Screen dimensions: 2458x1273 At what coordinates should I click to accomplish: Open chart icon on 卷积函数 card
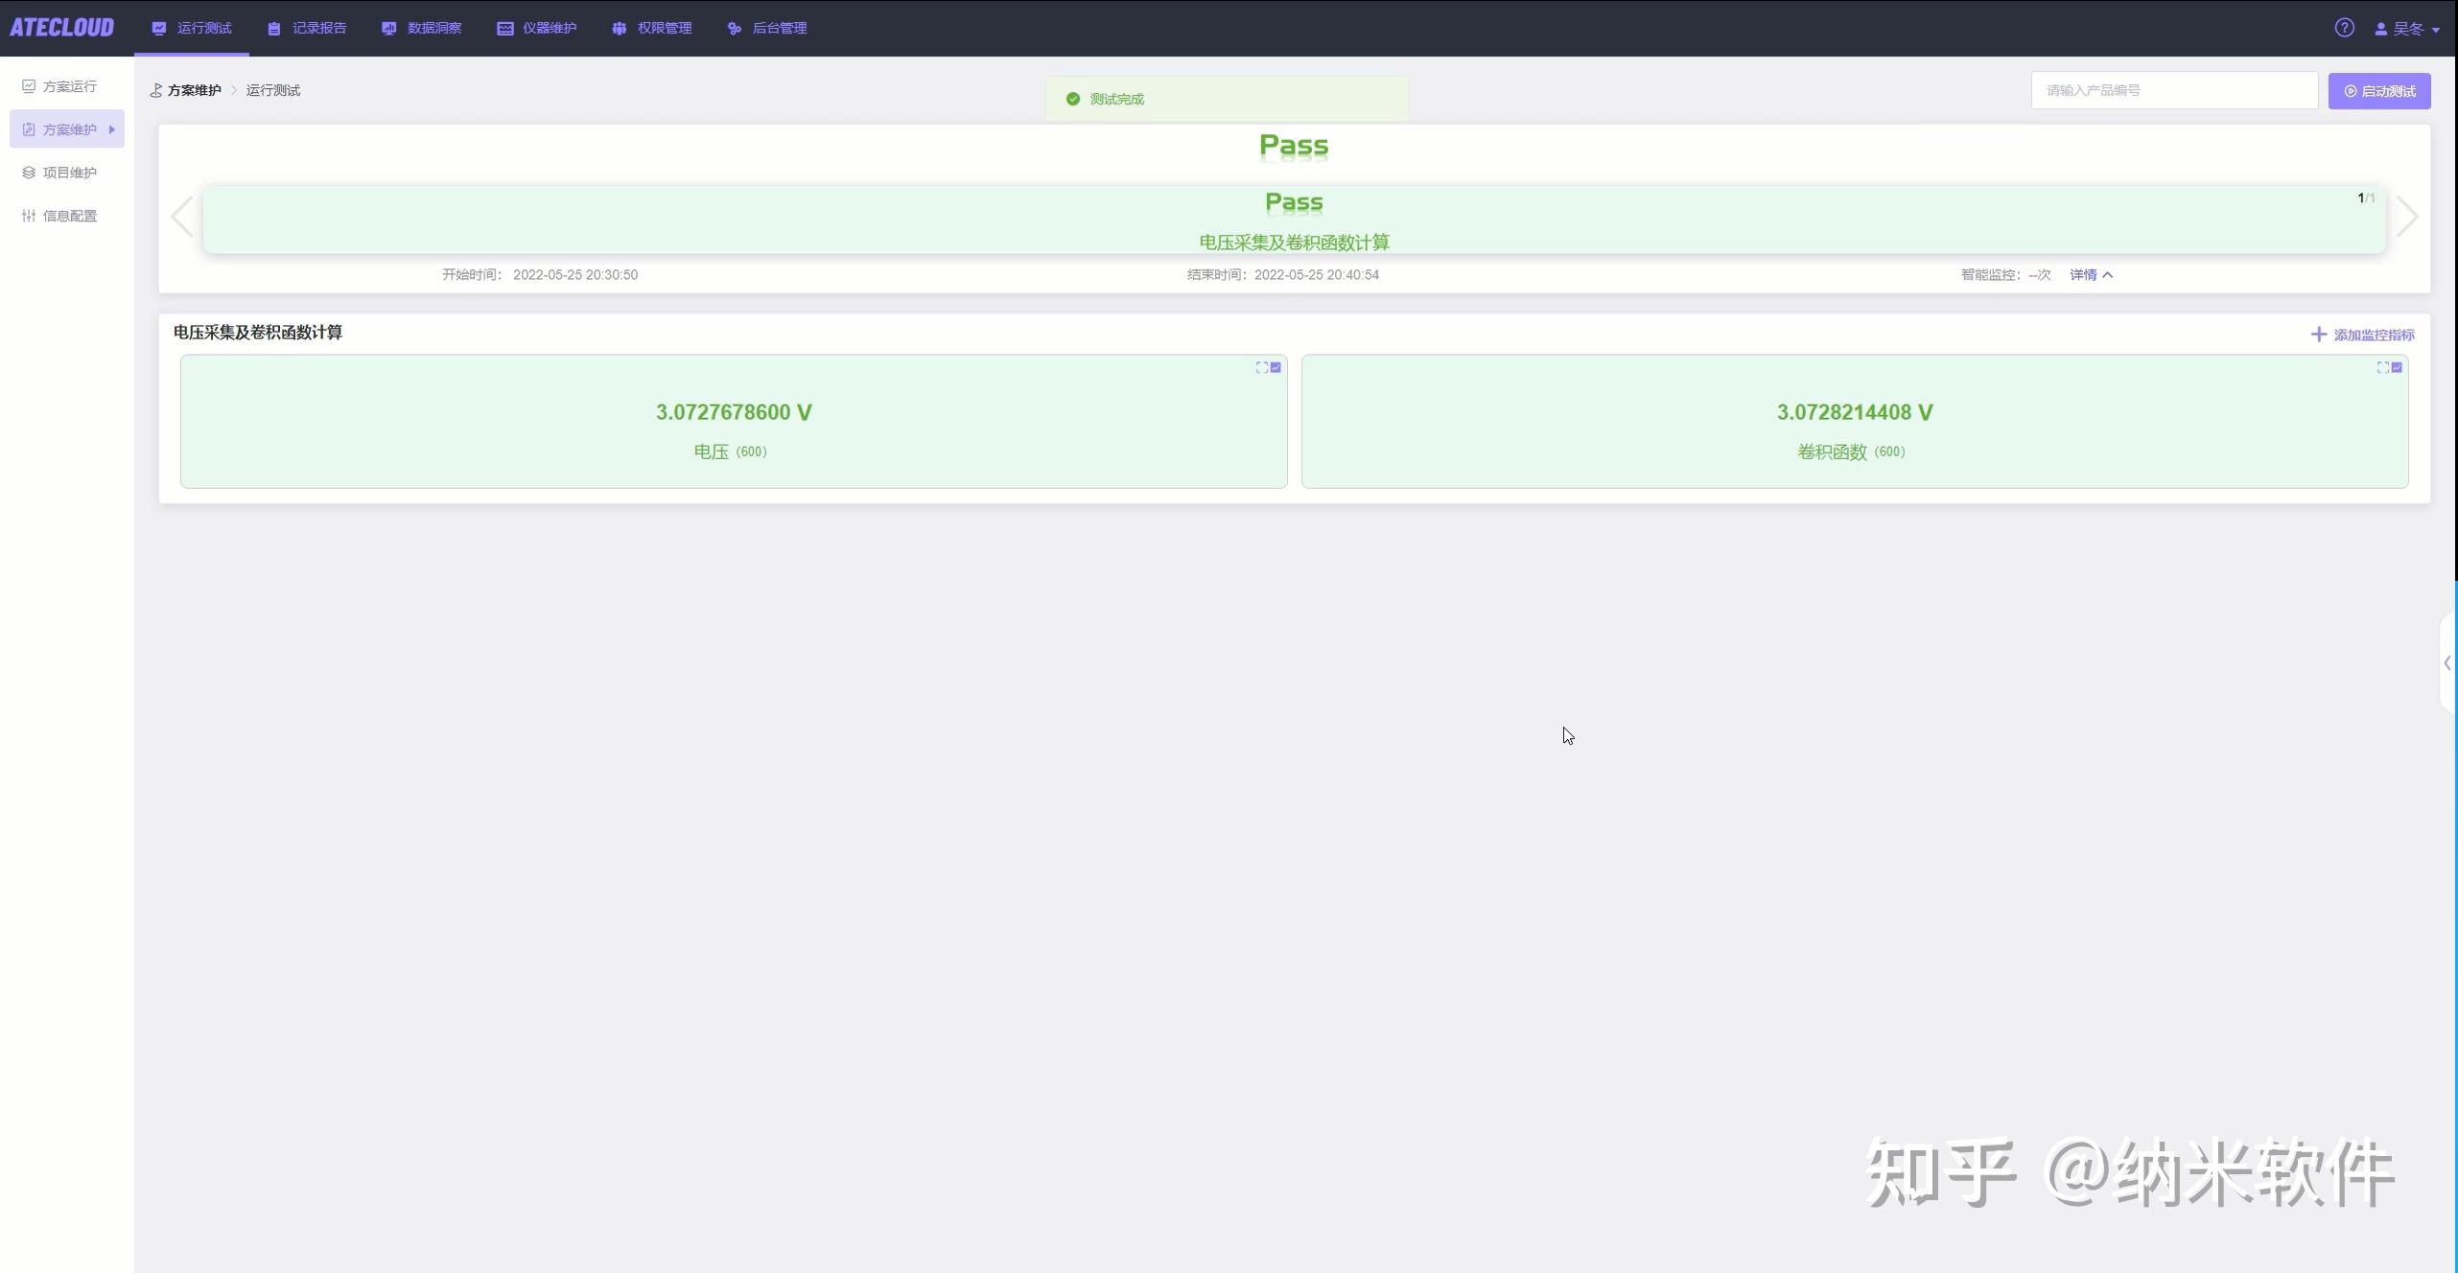click(2397, 367)
